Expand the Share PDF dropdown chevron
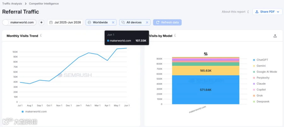284x127 pixels. pos(278,12)
